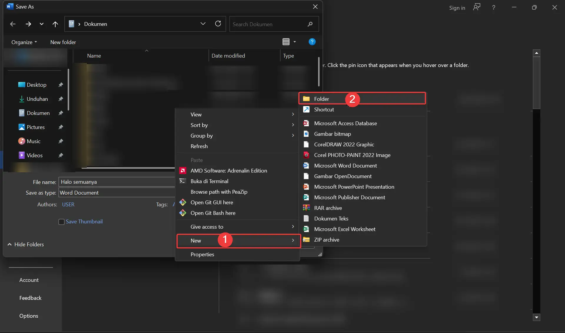Viewport: 565px width, 333px height.
Task: Open the Save as type dropdown
Action: pos(116,193)
